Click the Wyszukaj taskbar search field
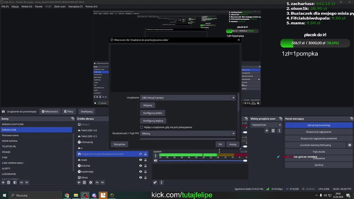Screen dimensions: 354x199 [35, 195]
